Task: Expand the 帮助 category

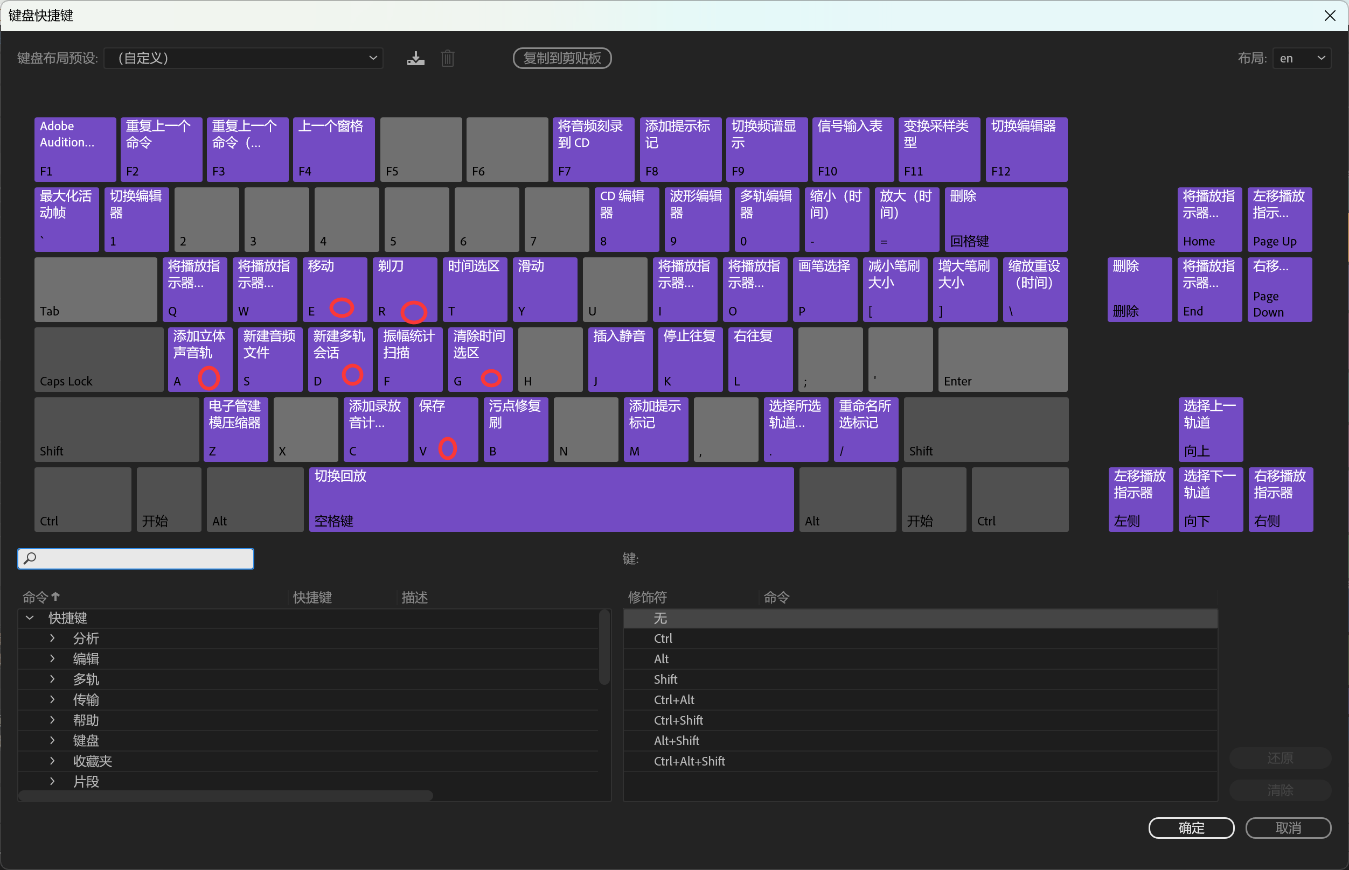Action: pyautogui.click(x=52, y=720)
